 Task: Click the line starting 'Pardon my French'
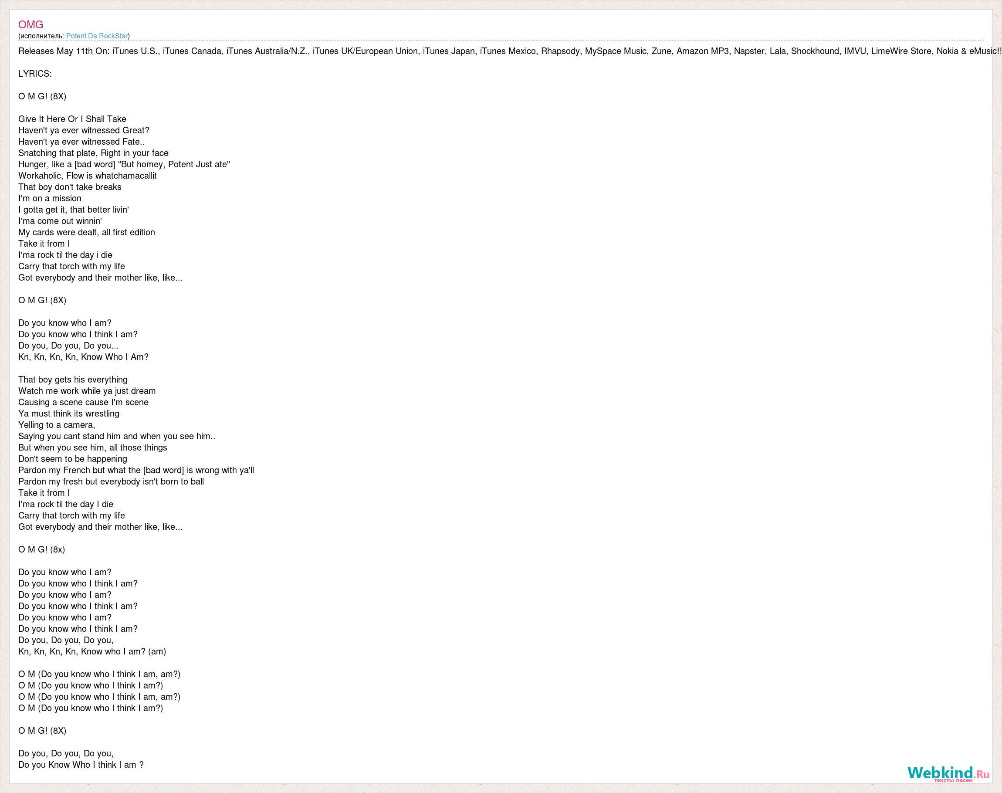[136, 470]
